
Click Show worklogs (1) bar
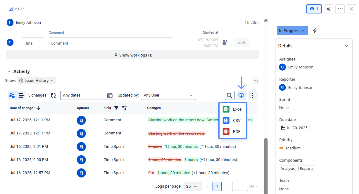coord(133,55)
